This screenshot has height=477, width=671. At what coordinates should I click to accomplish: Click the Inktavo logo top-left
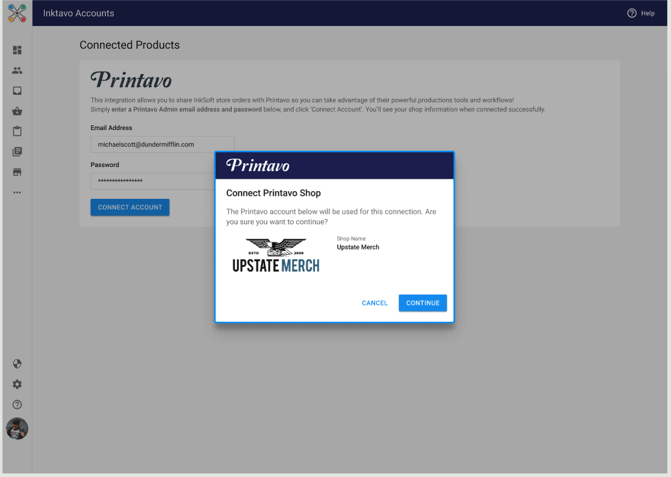click(17, 13)
